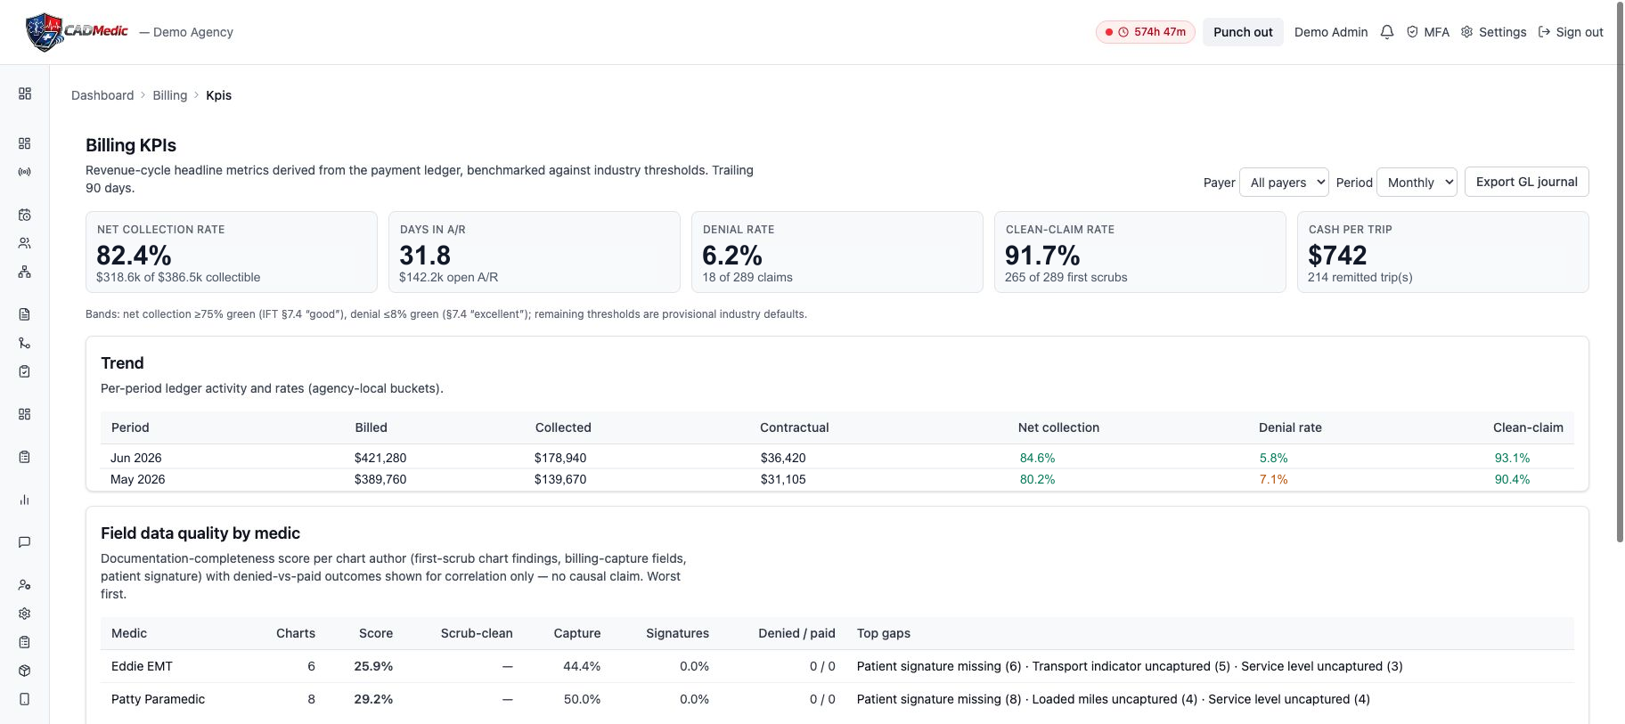The height and width of the screenshot is (724, 1625).
Task: Open the bar chart reports sidebar icon
Action: pos(25,500)
